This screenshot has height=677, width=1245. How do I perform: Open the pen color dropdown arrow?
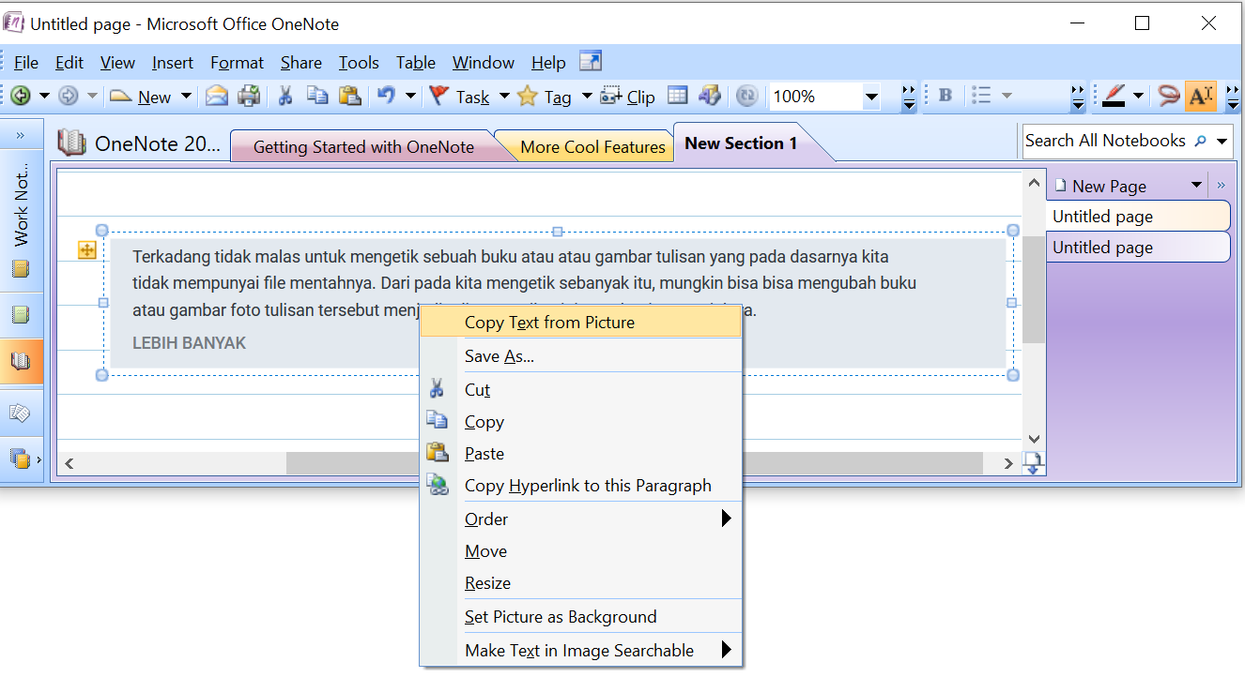pyautogui.click(x=1138, y=96)
